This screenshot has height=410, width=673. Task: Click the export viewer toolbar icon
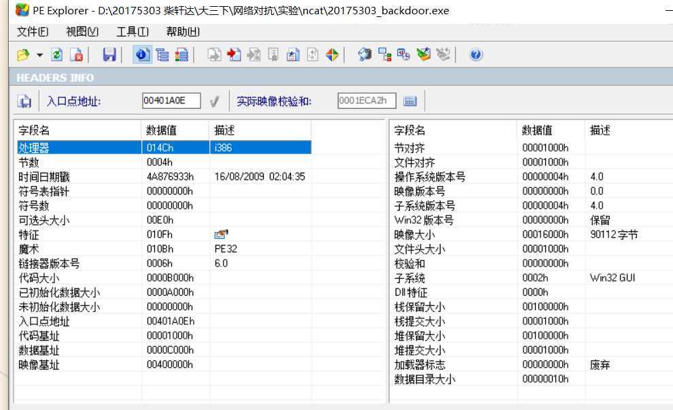tap(213, 55)
